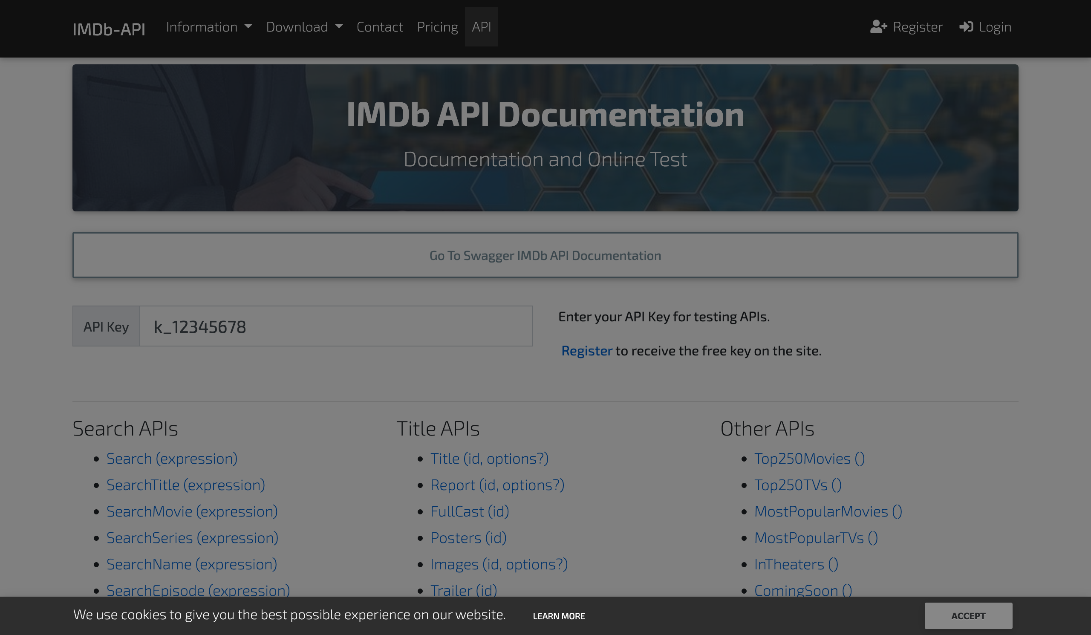Focus the API Key input field
The width and height of the screenshot is (1091, 635).
pos(336,326)
